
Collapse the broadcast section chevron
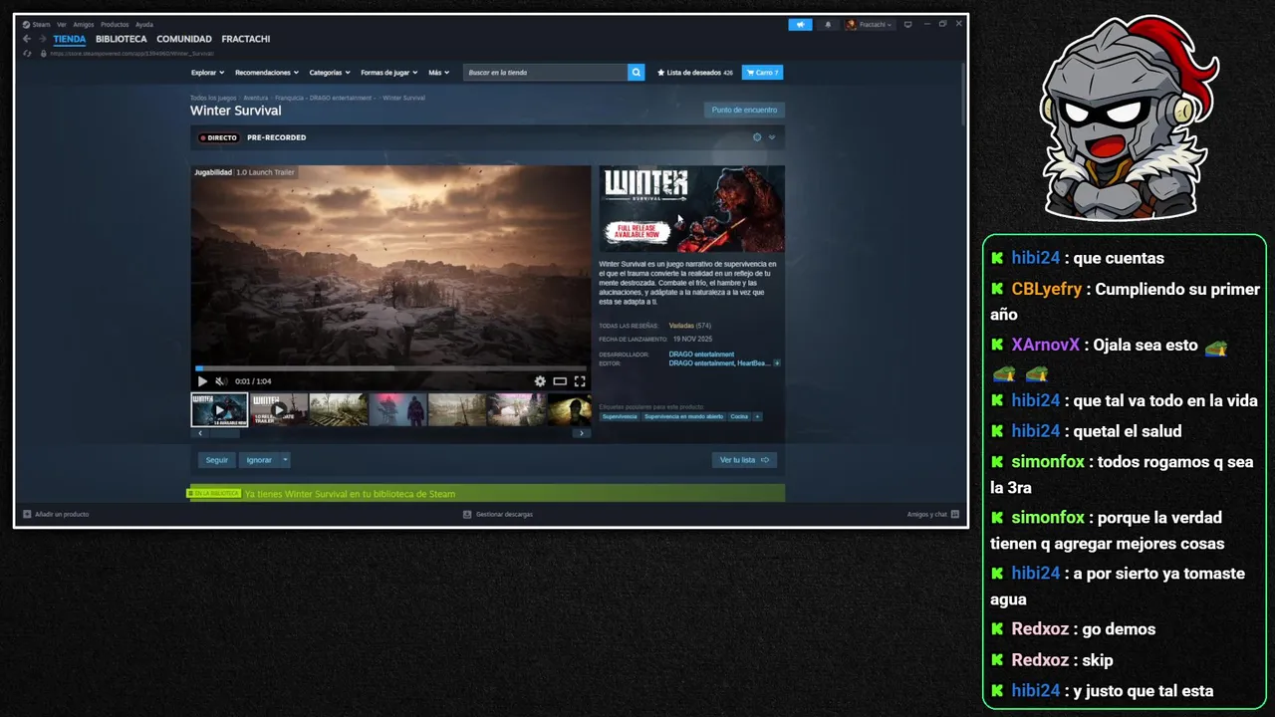pos(771,137)
